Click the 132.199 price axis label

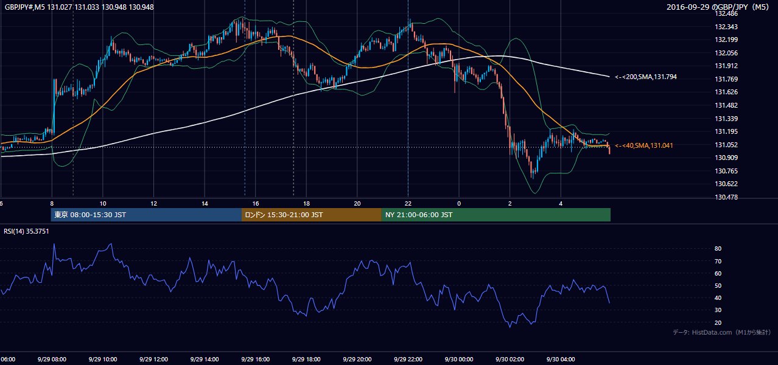726,40
